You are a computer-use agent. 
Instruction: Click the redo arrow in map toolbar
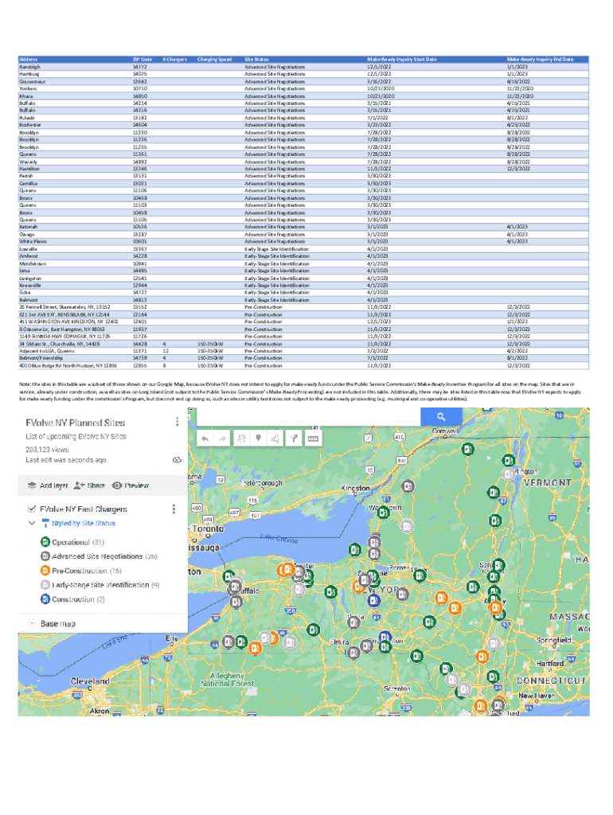(x=223, y=438)
